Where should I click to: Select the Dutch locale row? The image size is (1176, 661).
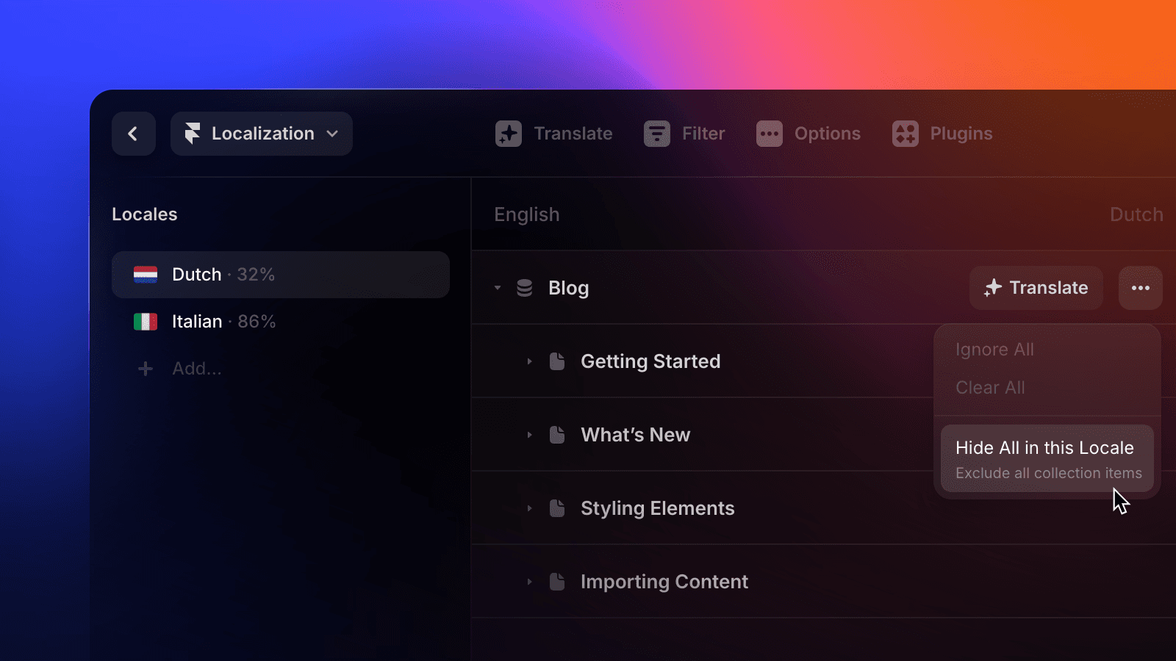tap(281, 275)
